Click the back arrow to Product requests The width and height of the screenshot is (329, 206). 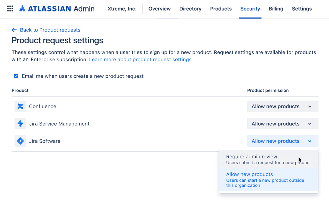pos(14,30)
